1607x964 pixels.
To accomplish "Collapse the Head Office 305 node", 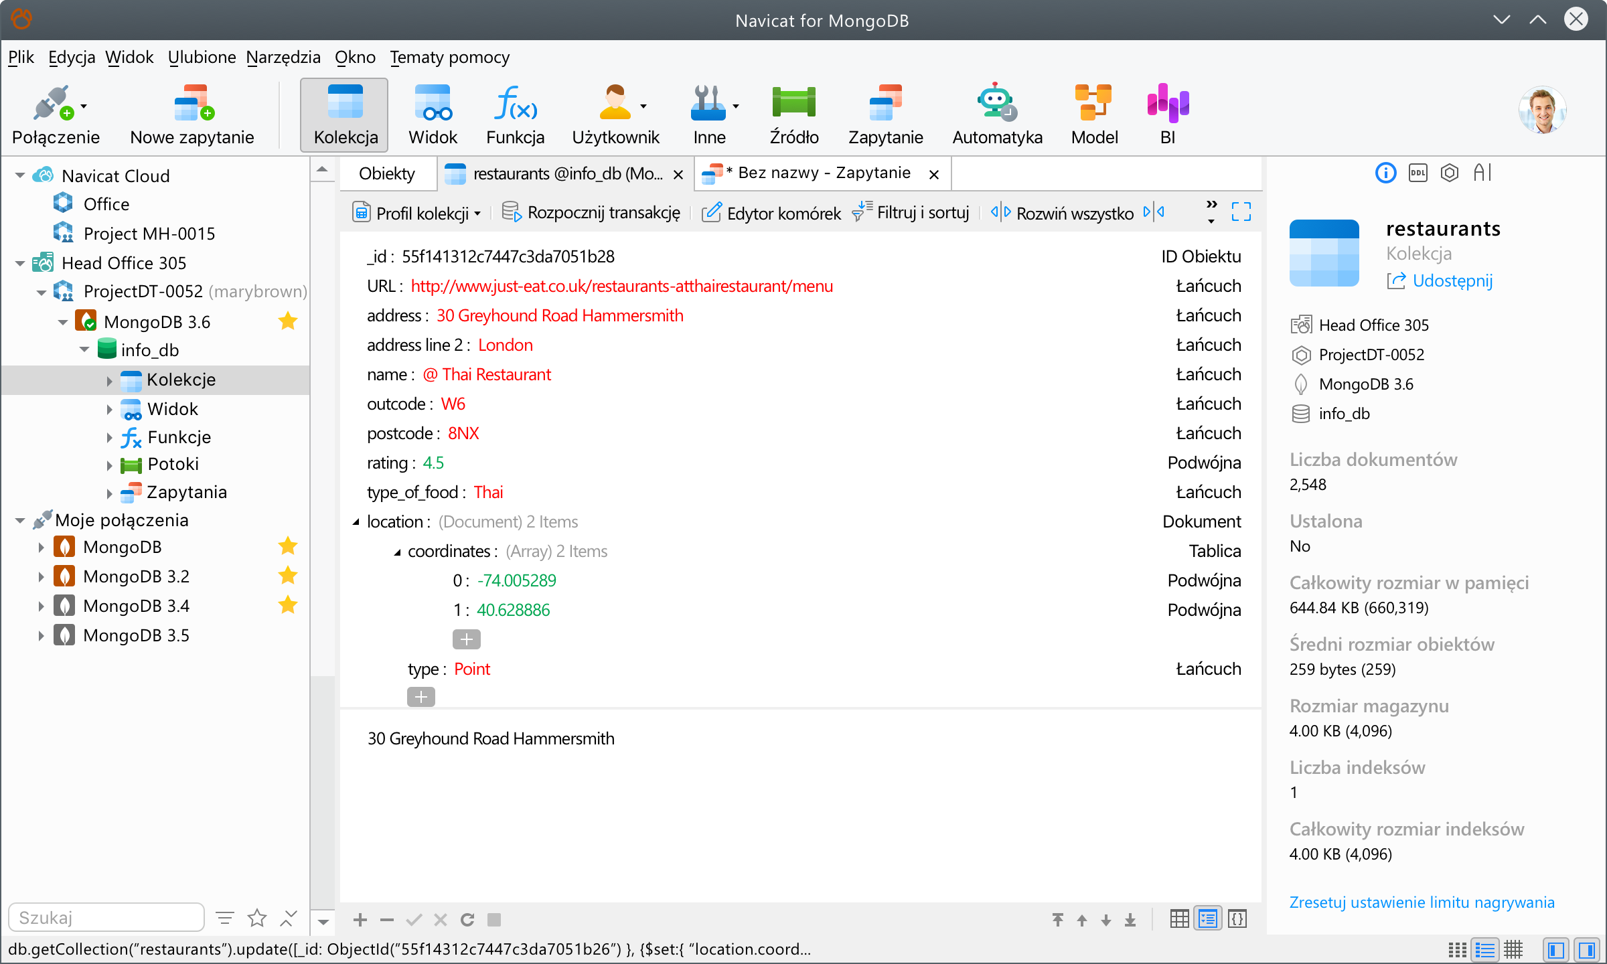I will (x=20, y=263).
